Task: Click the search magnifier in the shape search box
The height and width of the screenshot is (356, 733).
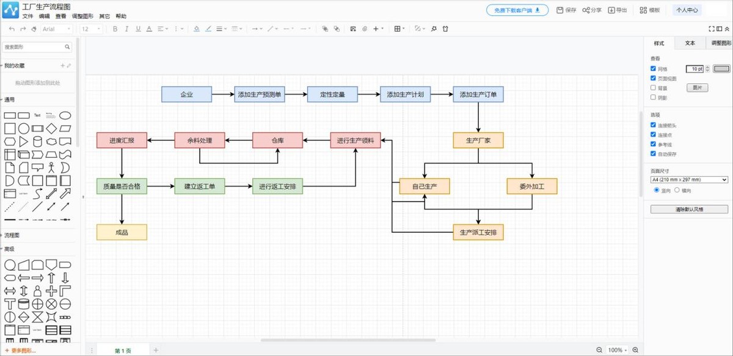Action: click(x=68, y=47)
